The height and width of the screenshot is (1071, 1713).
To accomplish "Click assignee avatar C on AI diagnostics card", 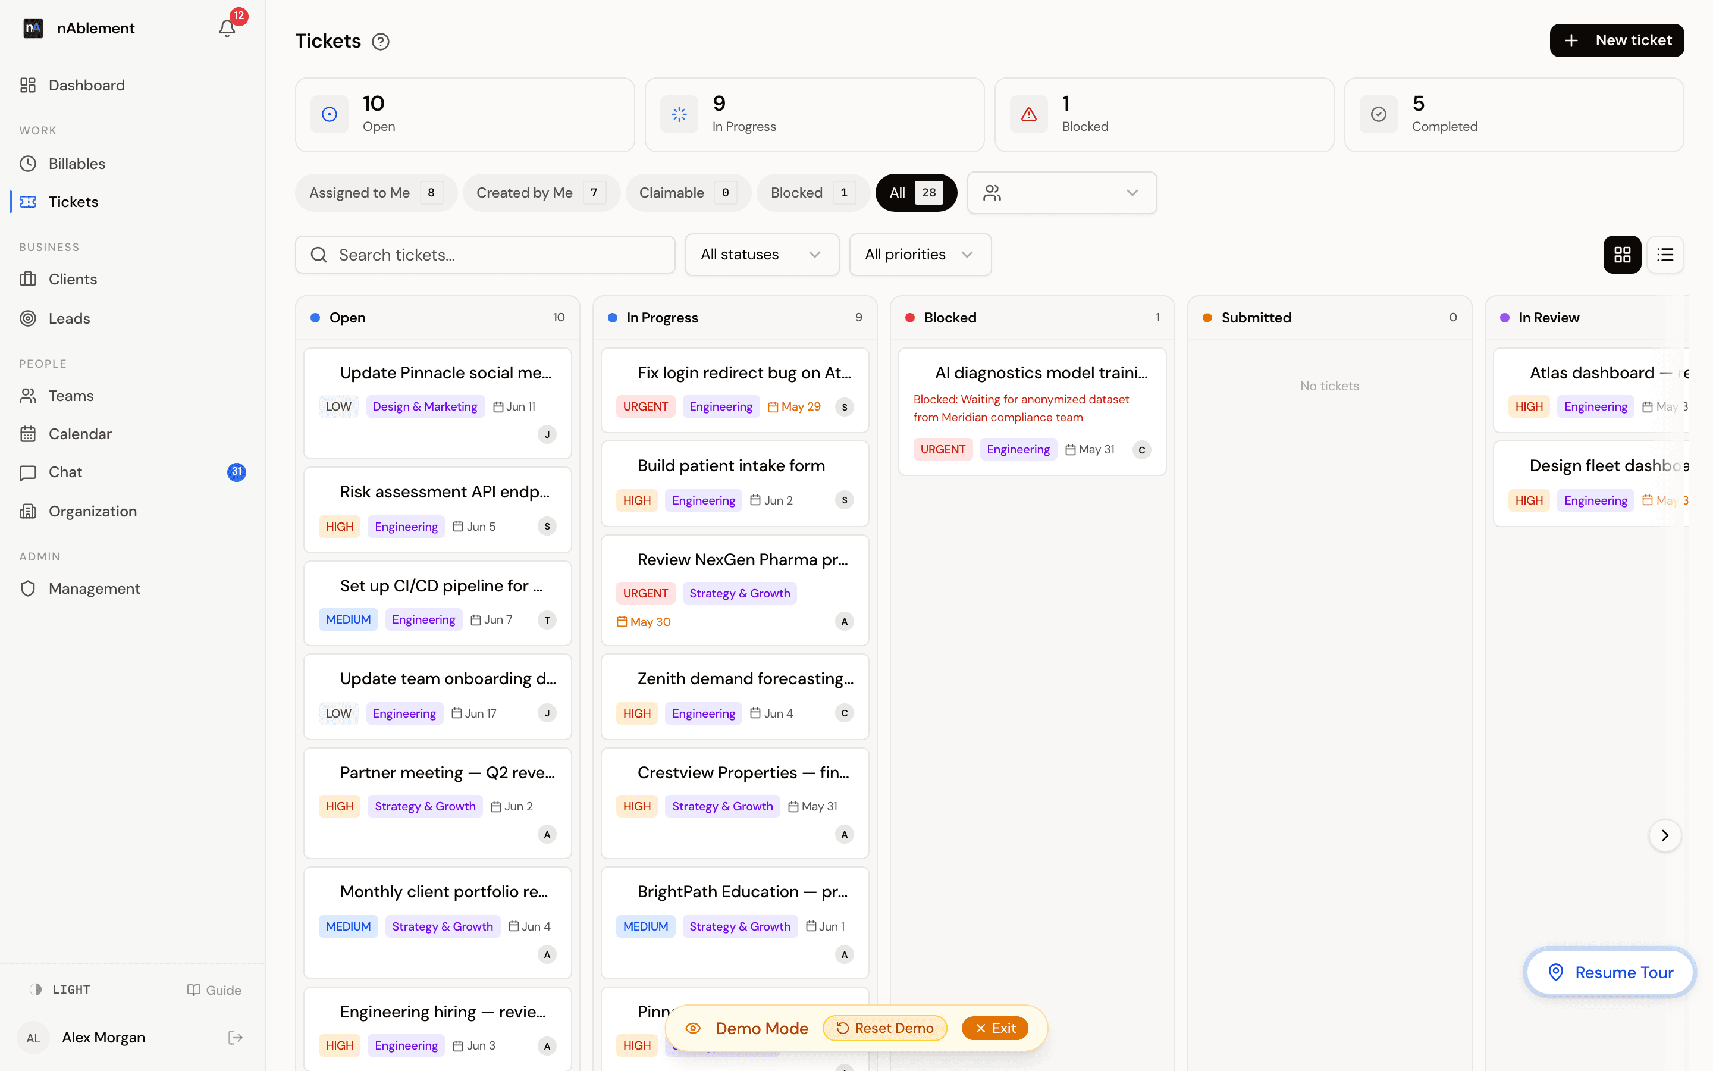I will (1142, 450).
